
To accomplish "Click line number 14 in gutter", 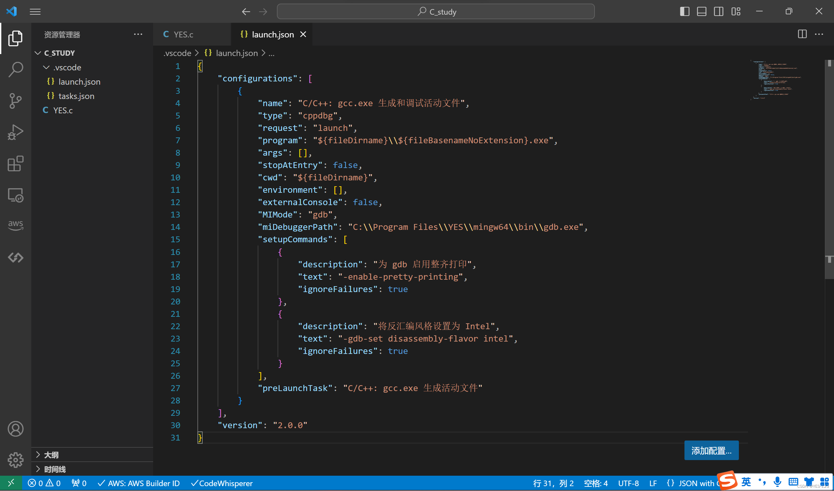I will click(175, 227).
